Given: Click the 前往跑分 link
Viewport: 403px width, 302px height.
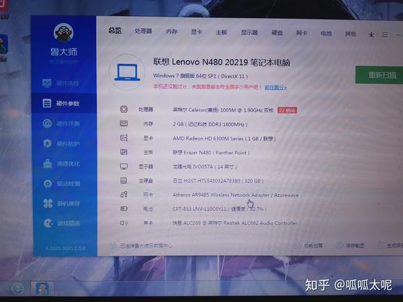Looking at the screenshot, I should (276, 87).
